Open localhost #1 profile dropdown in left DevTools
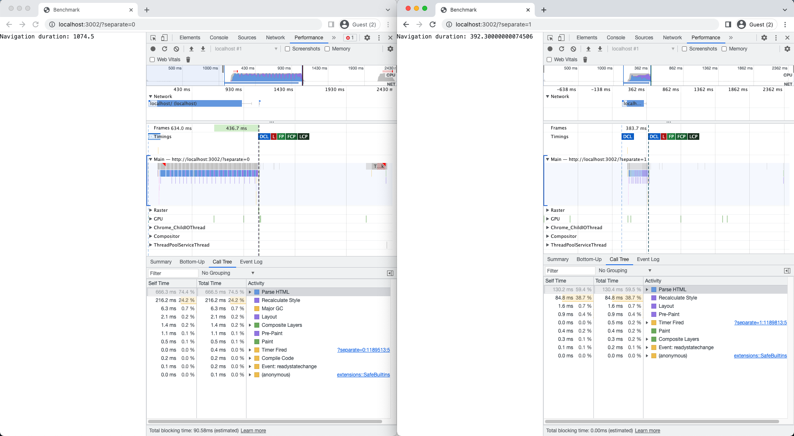 (x=246, y=49)
